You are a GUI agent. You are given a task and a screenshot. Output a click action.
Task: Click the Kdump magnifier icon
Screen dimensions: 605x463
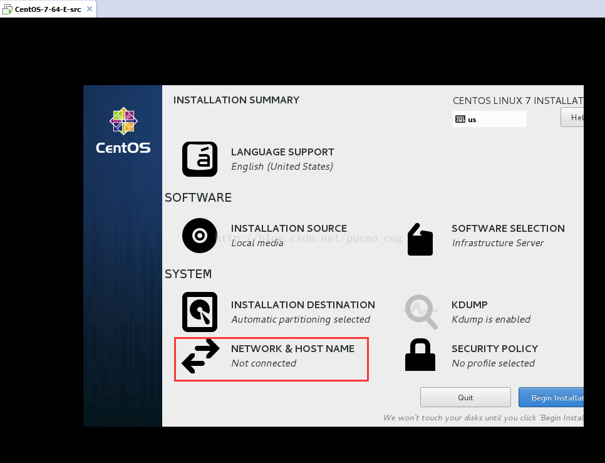tap(420, 312)
